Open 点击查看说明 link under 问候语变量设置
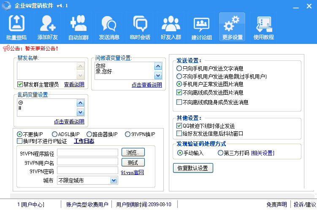Image resolution: width=317 pixels, height=210 pixels. [147, 85]
